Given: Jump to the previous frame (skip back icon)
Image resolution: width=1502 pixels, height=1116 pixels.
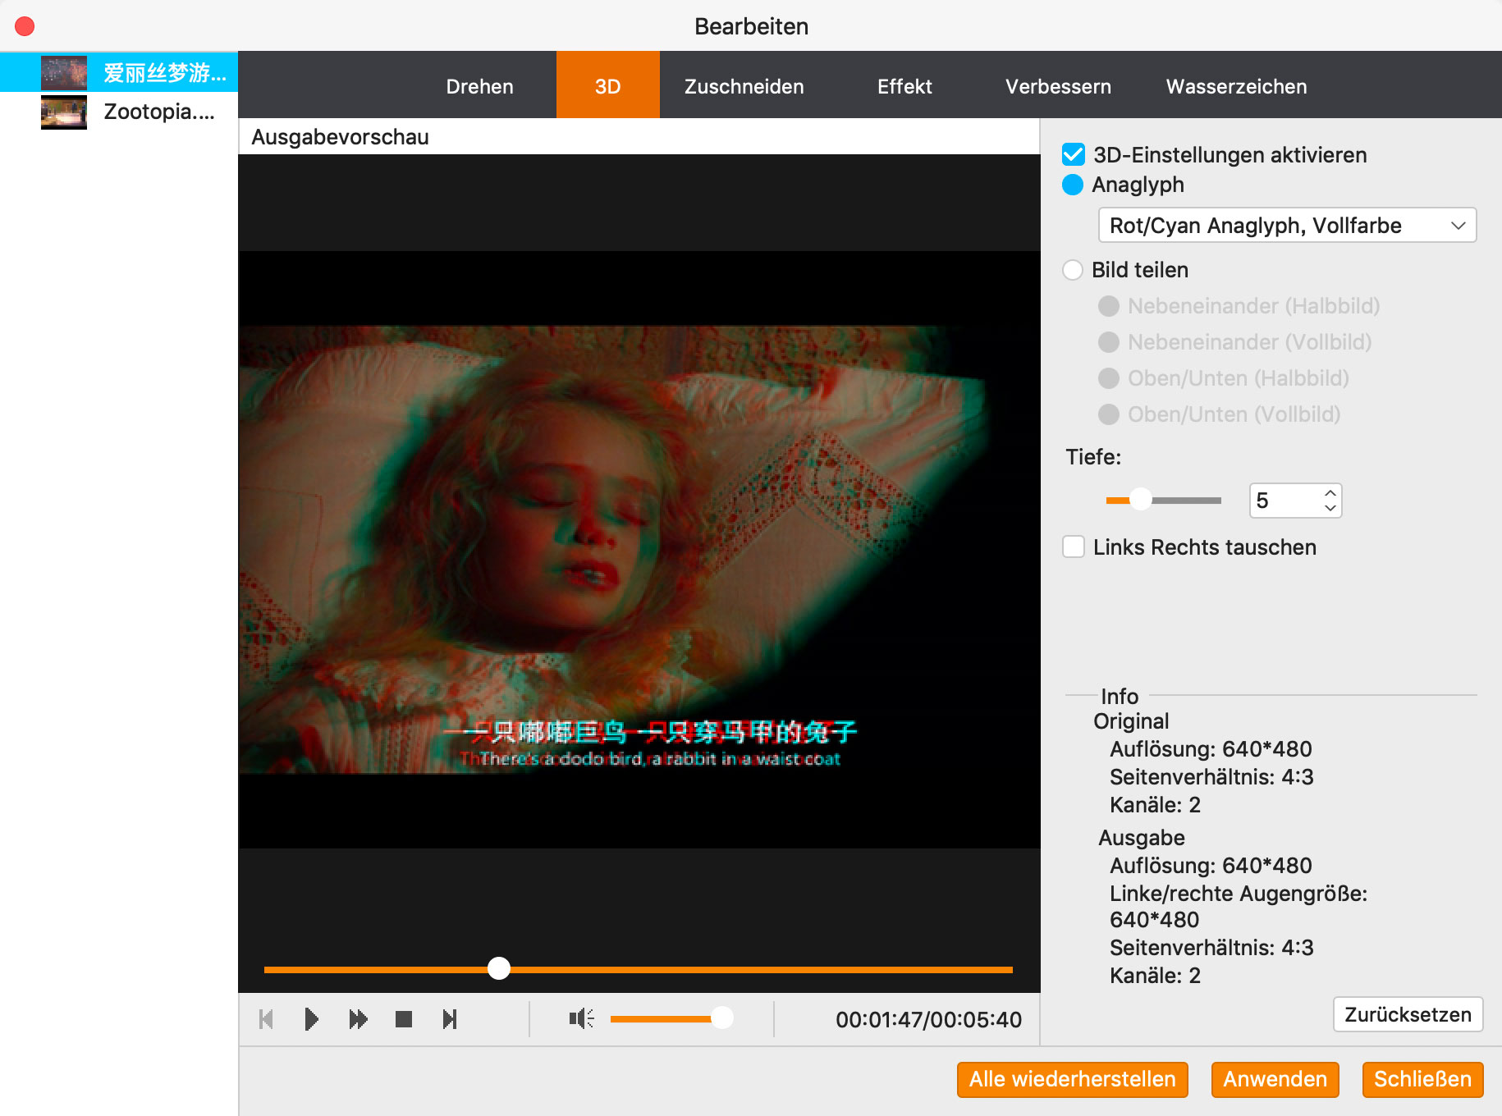Looking at the screenshot, I should click(x=266, y=1019).
